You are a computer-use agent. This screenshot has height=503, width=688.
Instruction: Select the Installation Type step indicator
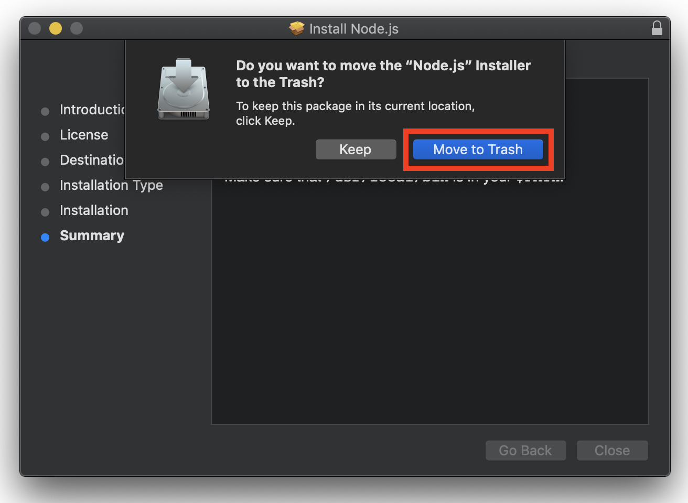(x=45, y=187)
